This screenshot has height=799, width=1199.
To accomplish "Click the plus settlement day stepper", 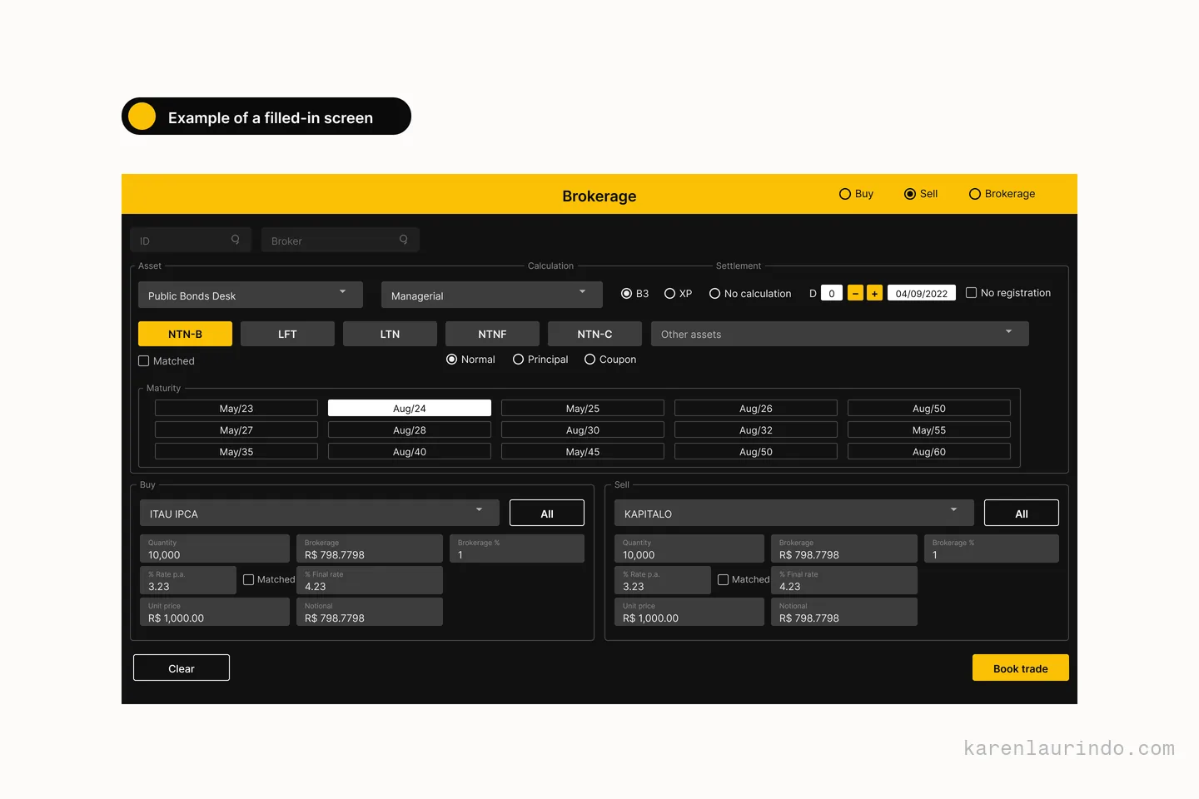I will pyautogui.click(x=874, y=293).
